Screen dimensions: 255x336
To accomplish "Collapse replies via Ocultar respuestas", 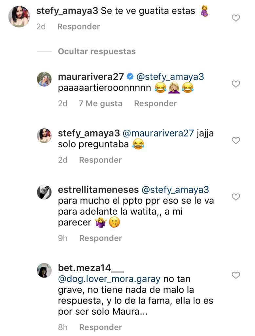I will click(x=96, y=51).
